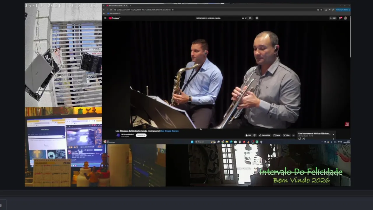Viewport: 373px width, 210px height.
Task: Click the saxophone and trumpet video player
Action: tap(226, 75)
